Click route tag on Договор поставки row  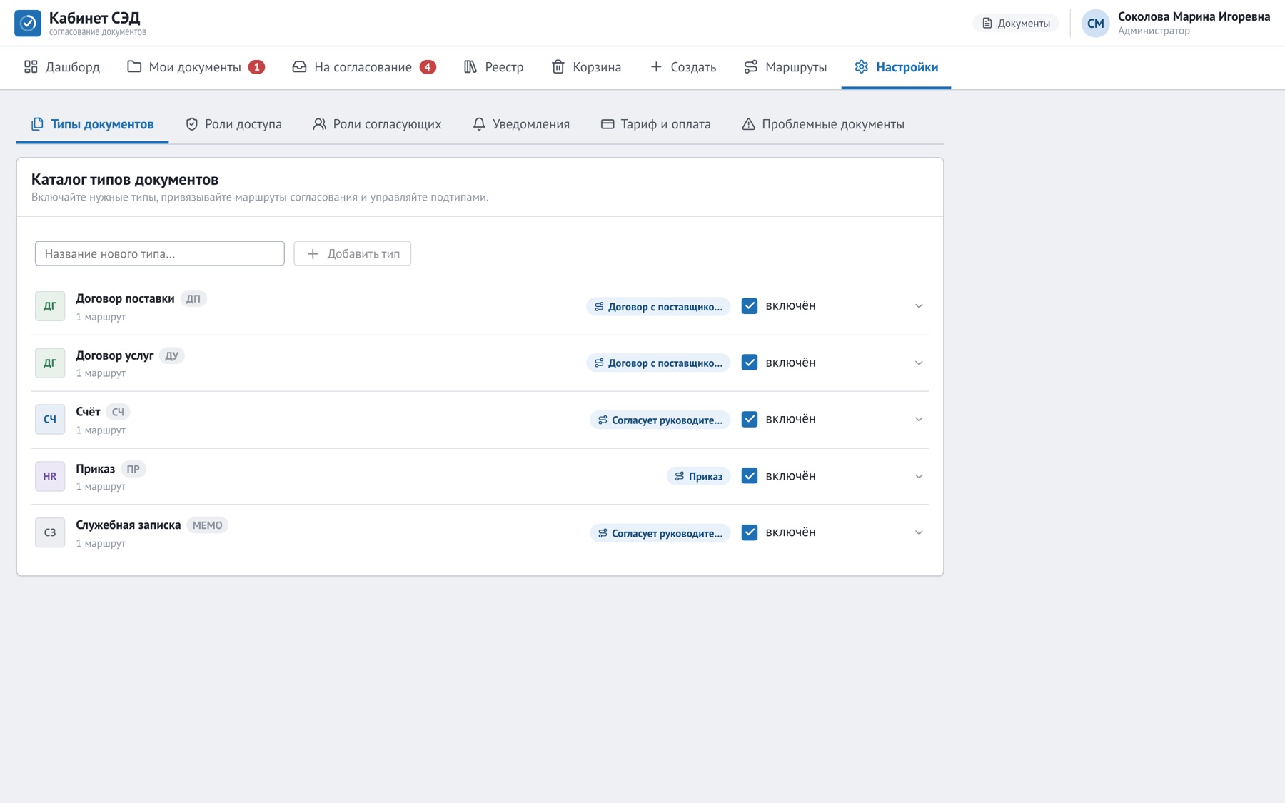658,306
